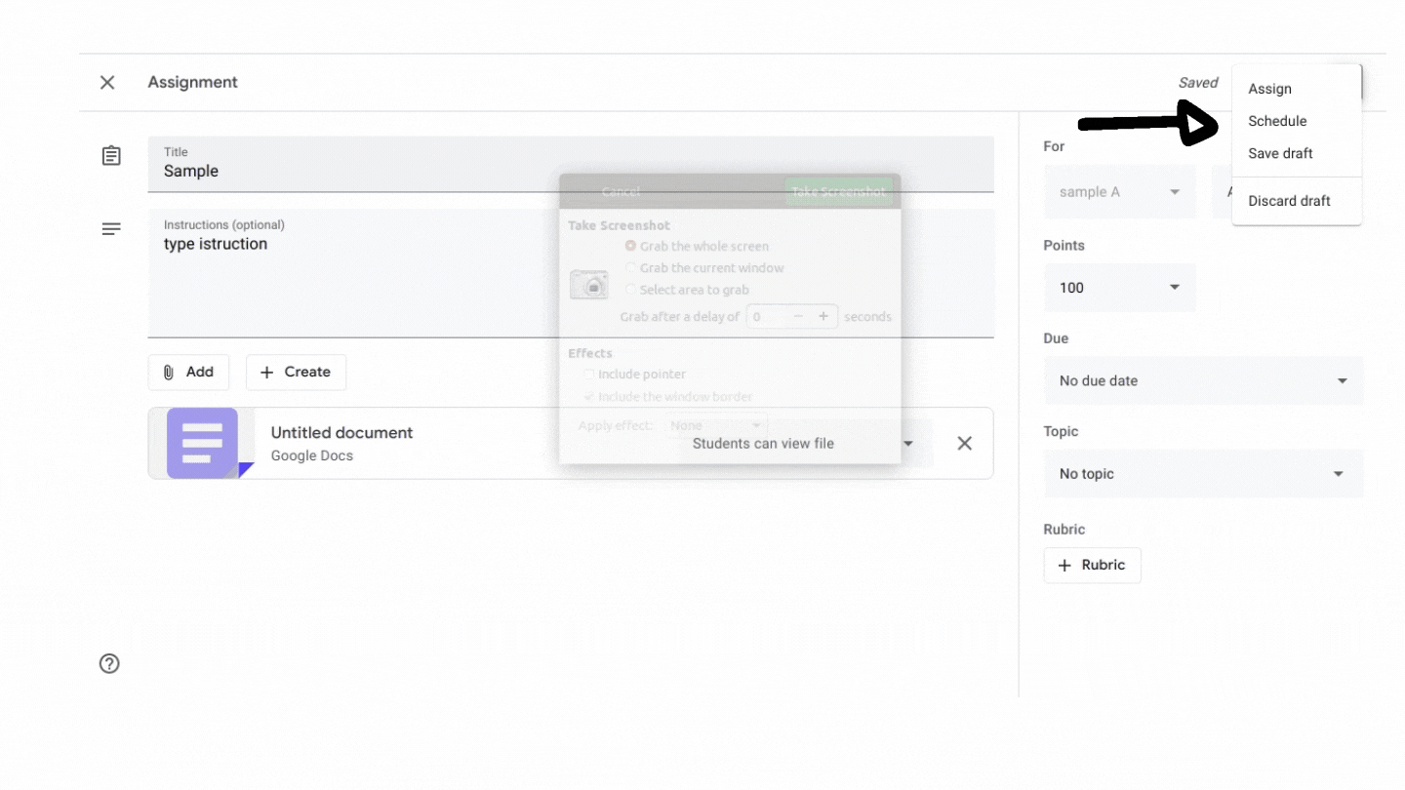
Task: Expand the No topic dropdown
Action: [x=1204, y=474]
